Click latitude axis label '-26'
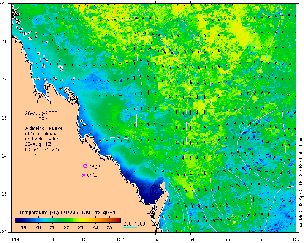 (4, 232)
